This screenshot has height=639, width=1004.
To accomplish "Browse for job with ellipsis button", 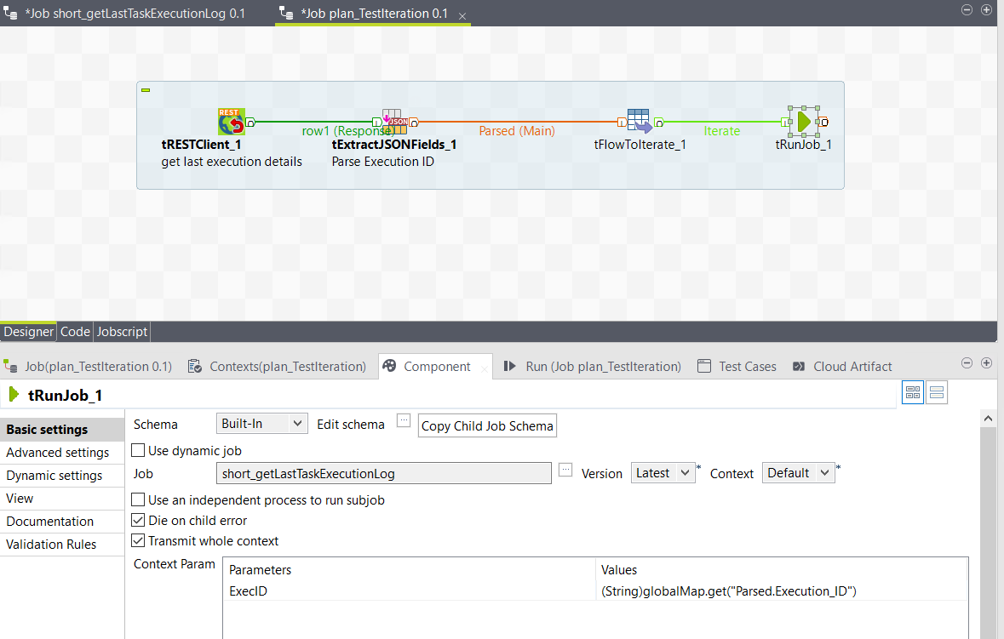I will point(565,470).
